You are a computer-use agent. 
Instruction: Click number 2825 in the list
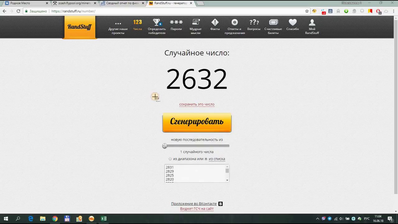pos(170,175)
